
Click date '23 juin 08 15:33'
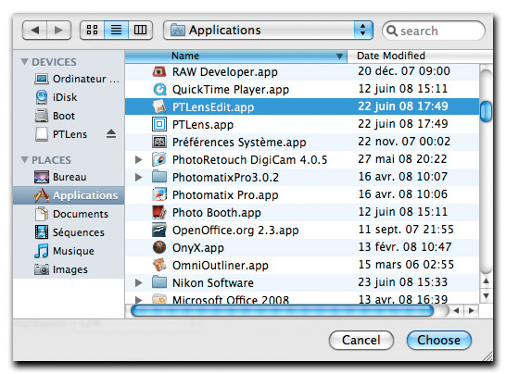(403, 282)
